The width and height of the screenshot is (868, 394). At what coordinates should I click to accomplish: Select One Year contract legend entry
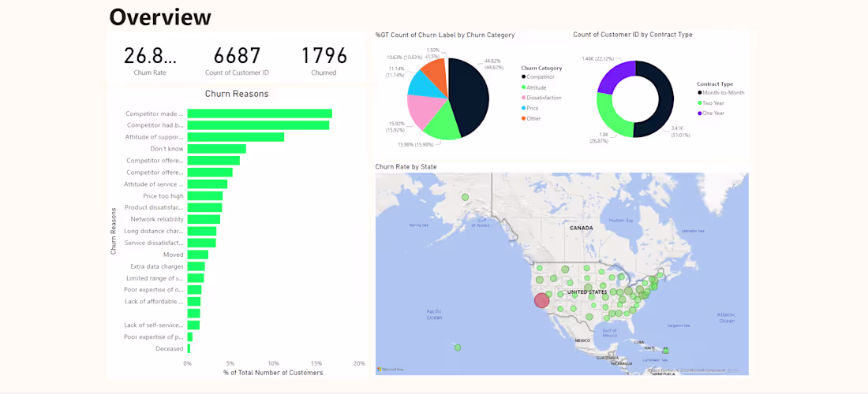(x=711, y=113)
